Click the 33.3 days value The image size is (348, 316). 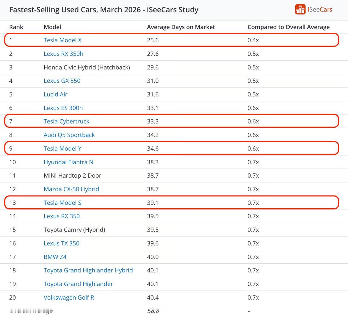click(x=153, y=121)
